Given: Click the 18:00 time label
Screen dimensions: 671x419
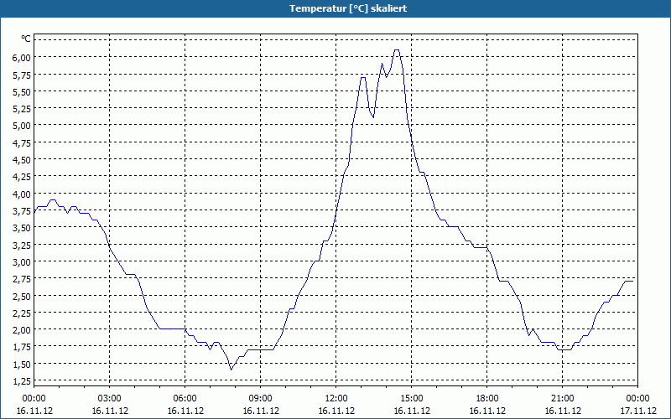Looking at the screenshot, I should click(487, 399).
